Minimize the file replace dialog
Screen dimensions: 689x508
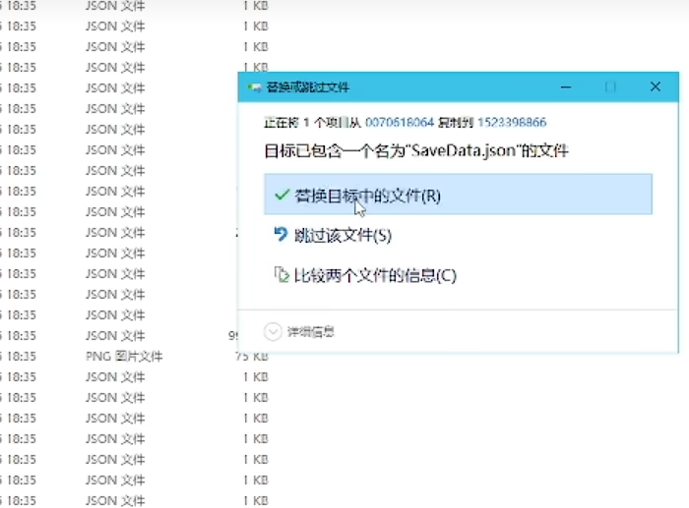(566, 86)
